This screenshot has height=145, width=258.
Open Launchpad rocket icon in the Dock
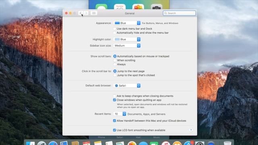[42, 143]
